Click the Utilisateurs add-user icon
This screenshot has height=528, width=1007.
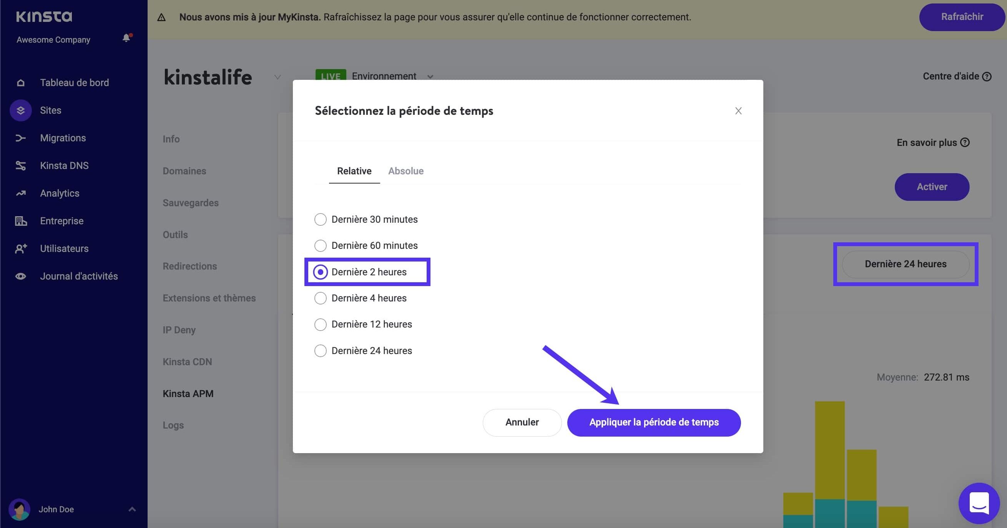tap(21, 249)
